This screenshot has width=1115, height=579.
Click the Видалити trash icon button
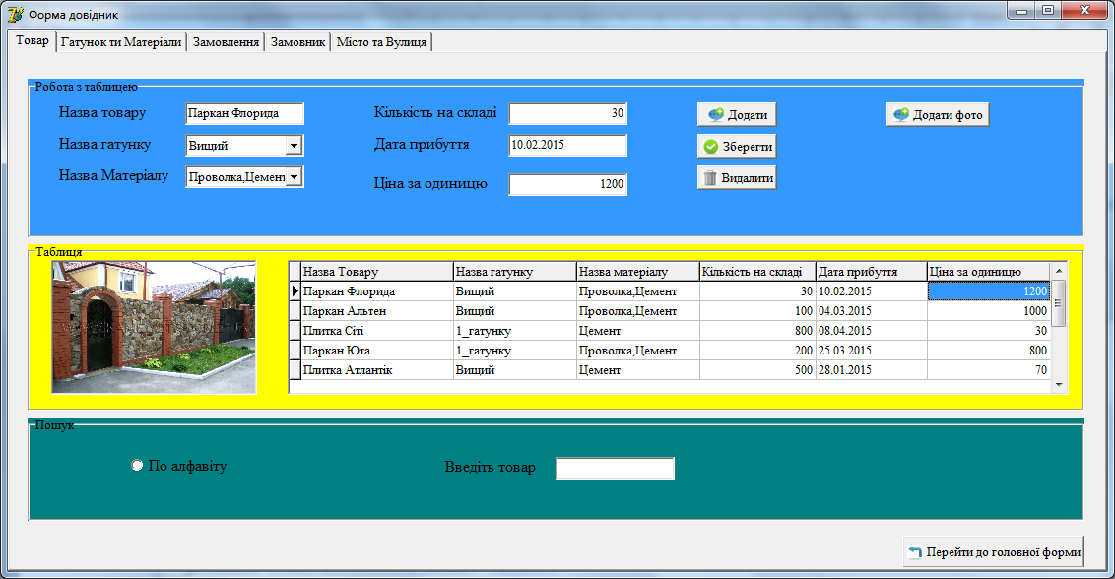[x=737, y=178]
